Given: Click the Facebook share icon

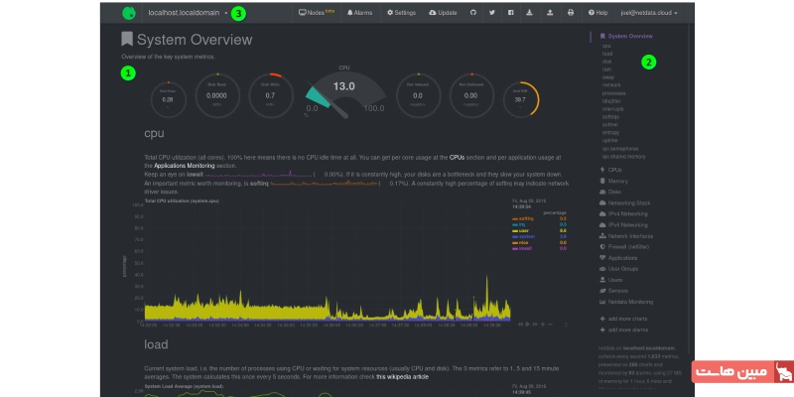Looking at the screenshot, I should pos(510,13).
